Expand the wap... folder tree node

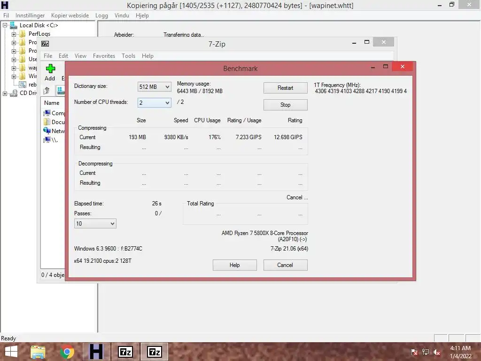(x=14, y=68)
